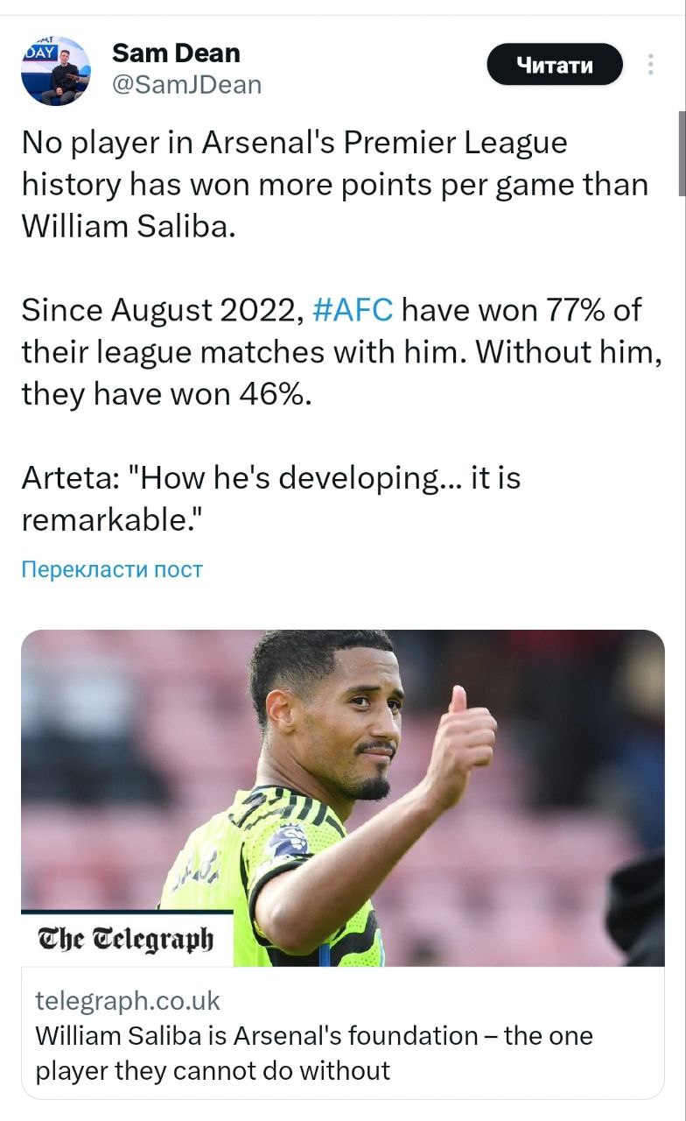Screen dimensions: 686x1121
Task: Open the article headline about Arsenal's foundation
Action: [314, 1036]
